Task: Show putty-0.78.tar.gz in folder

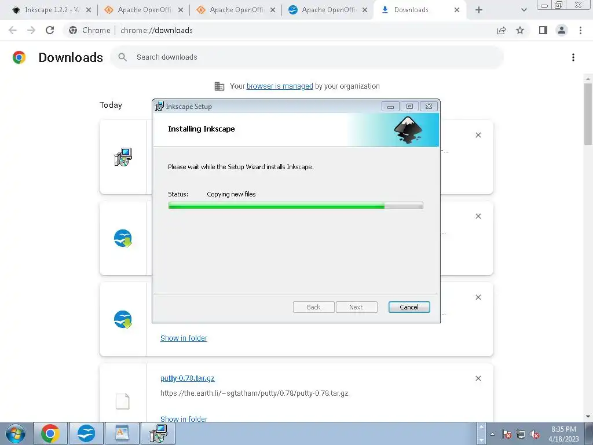Action: pos(184,419)
